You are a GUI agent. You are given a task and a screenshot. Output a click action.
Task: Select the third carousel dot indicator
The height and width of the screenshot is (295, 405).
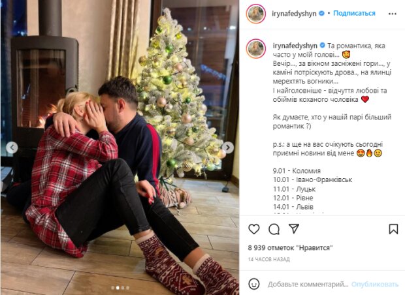point(123,288)
